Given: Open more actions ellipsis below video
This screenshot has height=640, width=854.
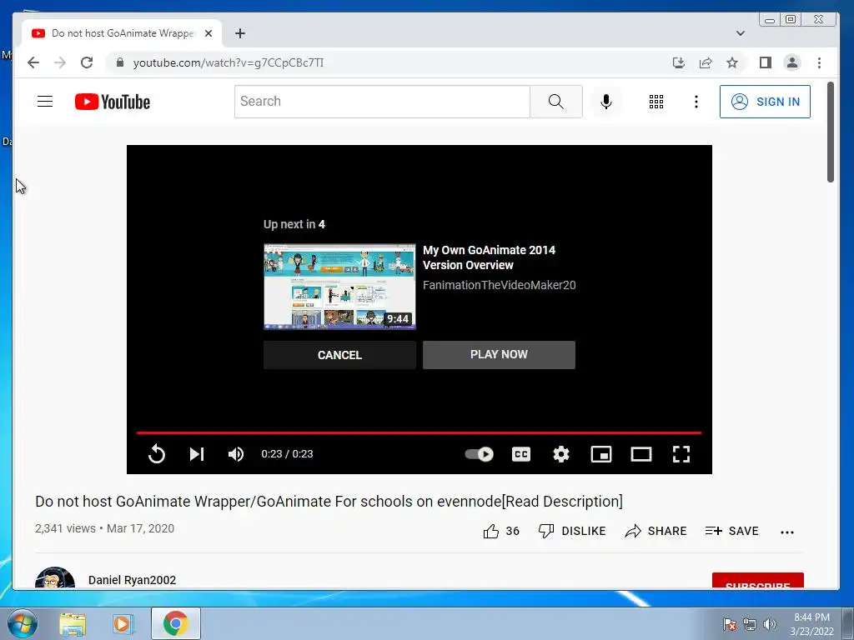Looking at the screenshot, I should [787, 532].
